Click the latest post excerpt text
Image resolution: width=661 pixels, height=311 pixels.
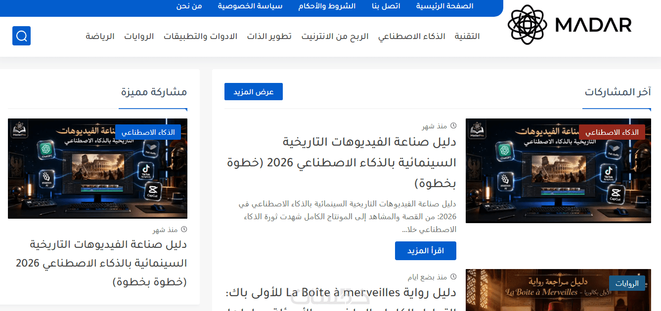click(348, 216)
